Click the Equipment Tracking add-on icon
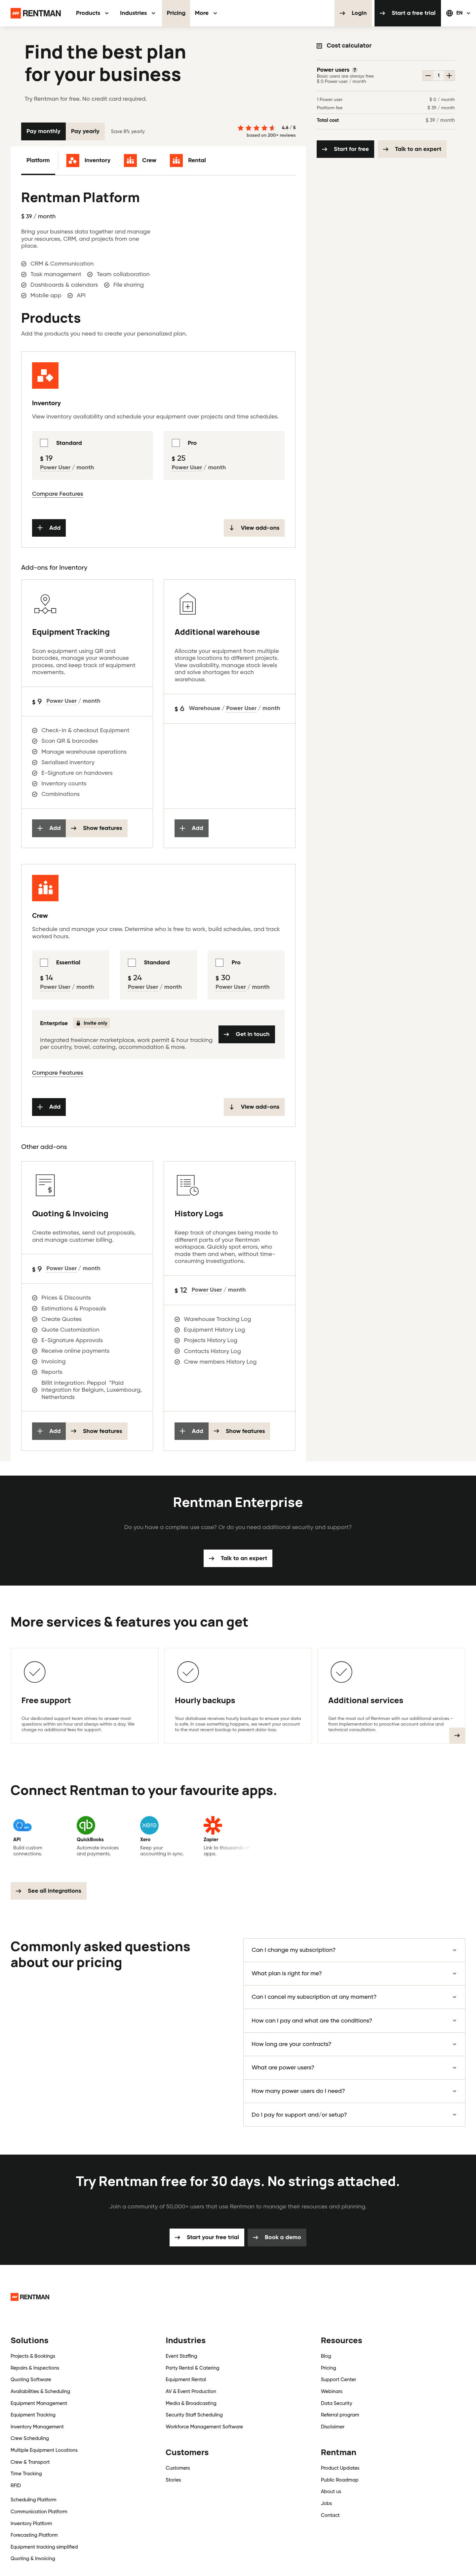Viewport: 476px width, 2576px height. click(45, 604)
